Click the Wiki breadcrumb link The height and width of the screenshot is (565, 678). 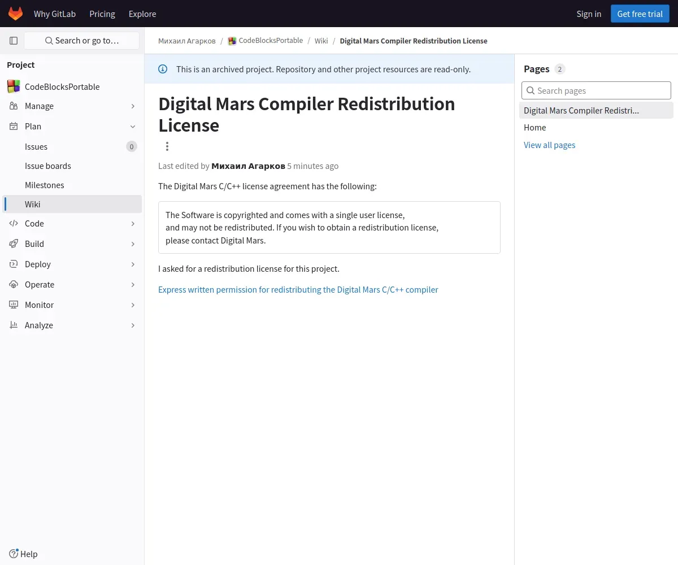pyautogui.click(x=321, y=41)
